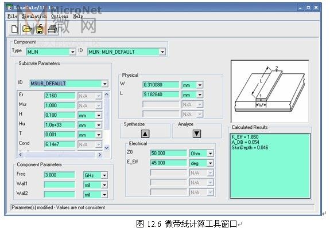Image resolution: width=330 pixels, height=228 pixels.
Task: Click the substrate list horizontal scrollbar
Action: [60, 155]
